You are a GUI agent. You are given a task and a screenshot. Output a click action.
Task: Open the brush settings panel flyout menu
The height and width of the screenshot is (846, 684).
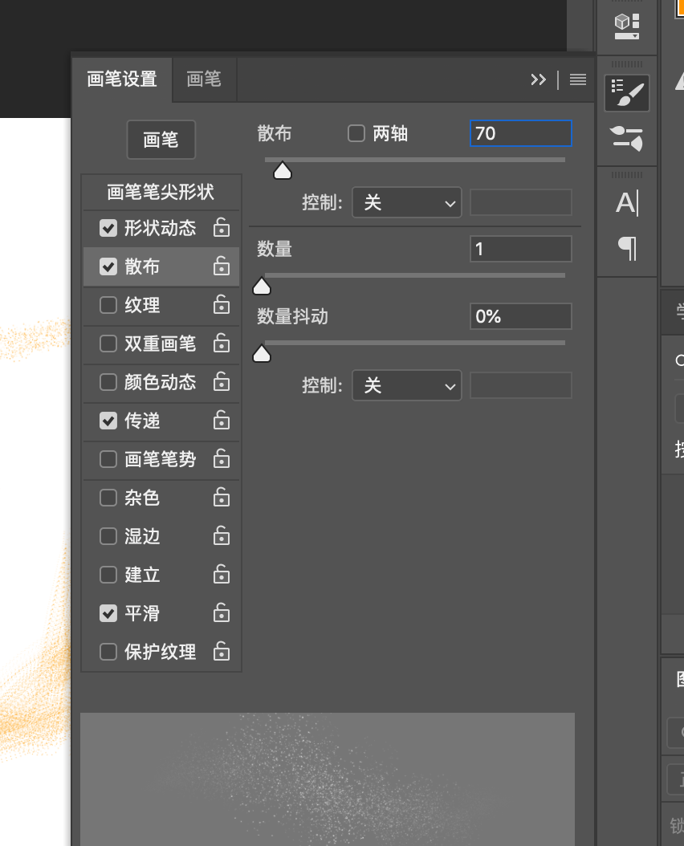(x=578, y=79)
